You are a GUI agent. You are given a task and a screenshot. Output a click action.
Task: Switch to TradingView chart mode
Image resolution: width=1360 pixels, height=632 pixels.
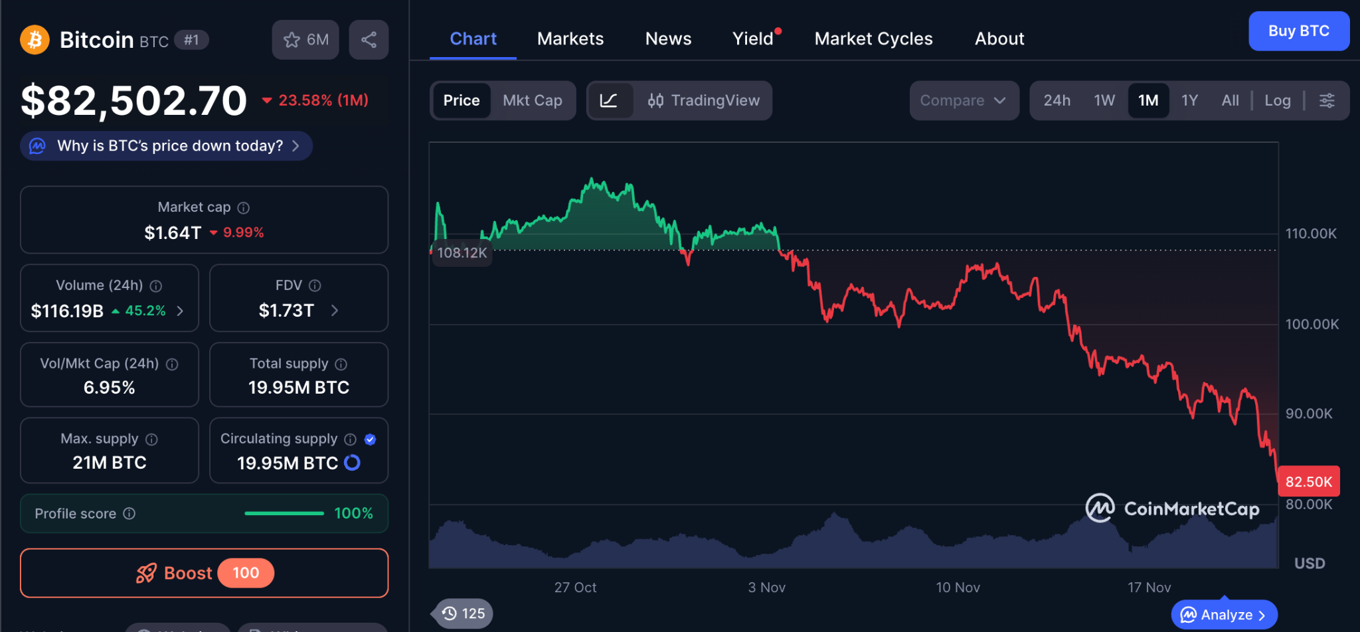click(704, 100)
